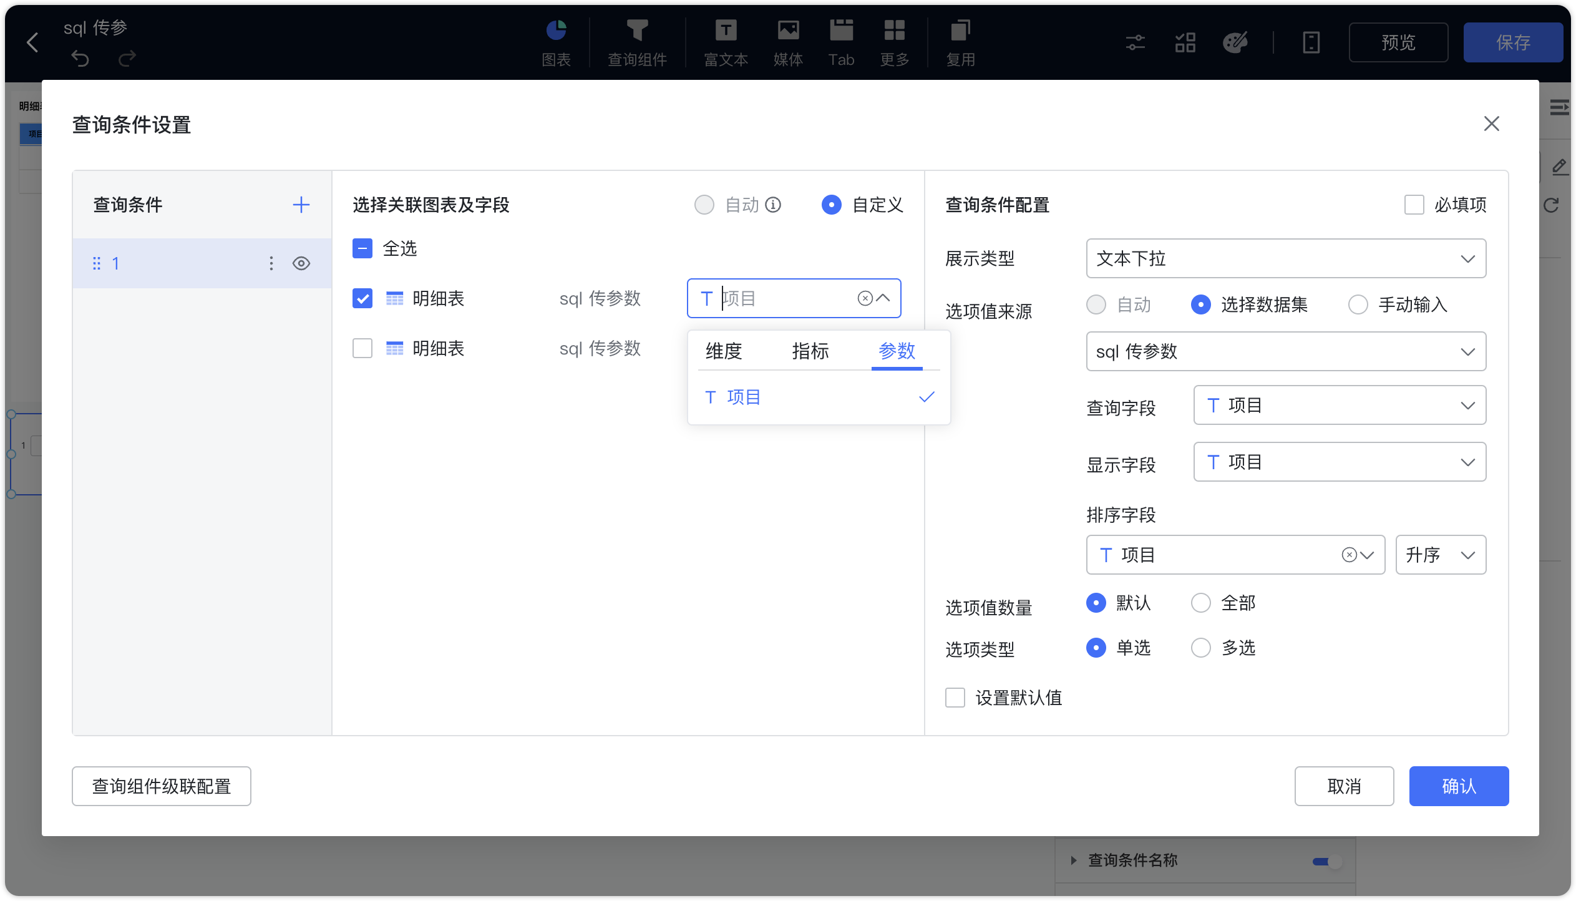
Task: Click the 保存 button
Action: pyautogui.click(x=1513, y=42)
